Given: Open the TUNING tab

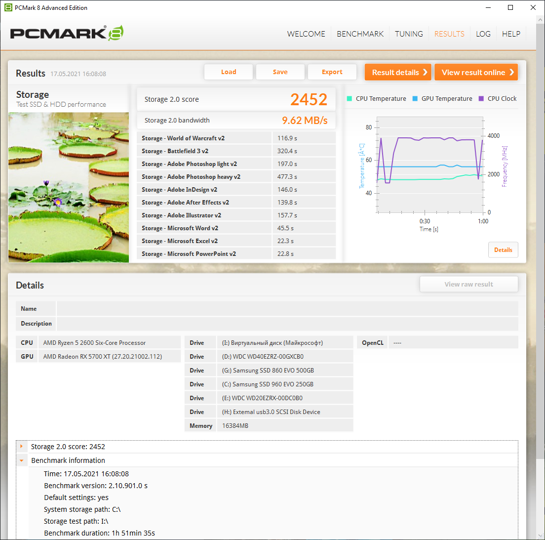Looking at the screenshot, I should [409, 34].
